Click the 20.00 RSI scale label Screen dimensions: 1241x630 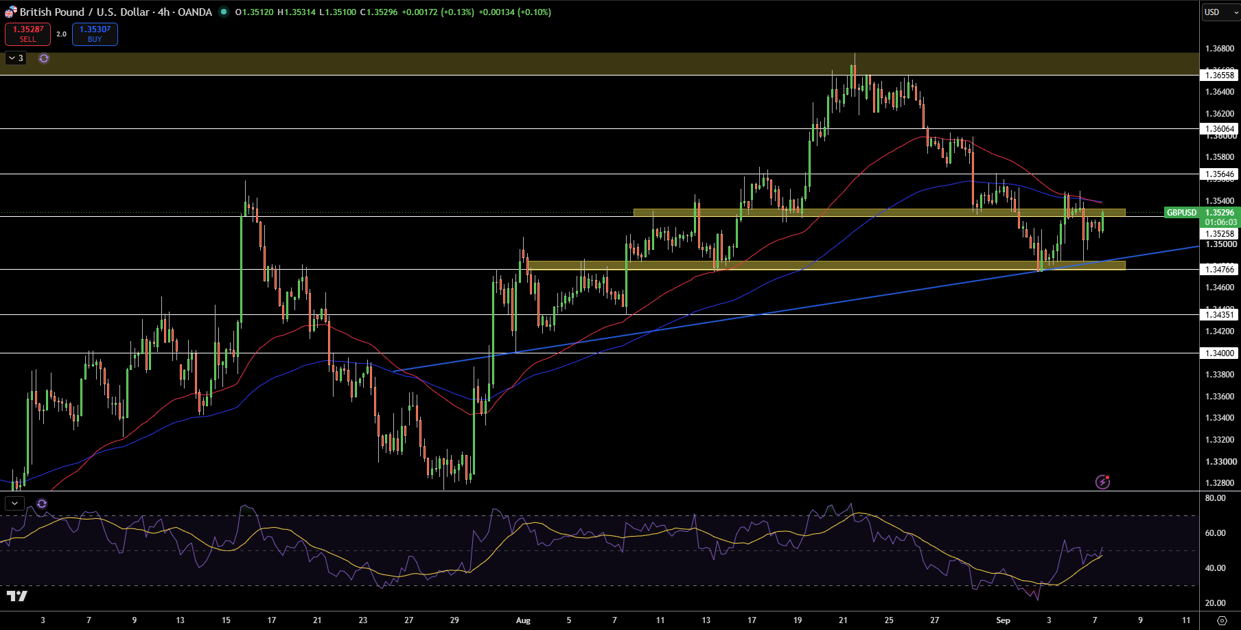point(1215,603)
